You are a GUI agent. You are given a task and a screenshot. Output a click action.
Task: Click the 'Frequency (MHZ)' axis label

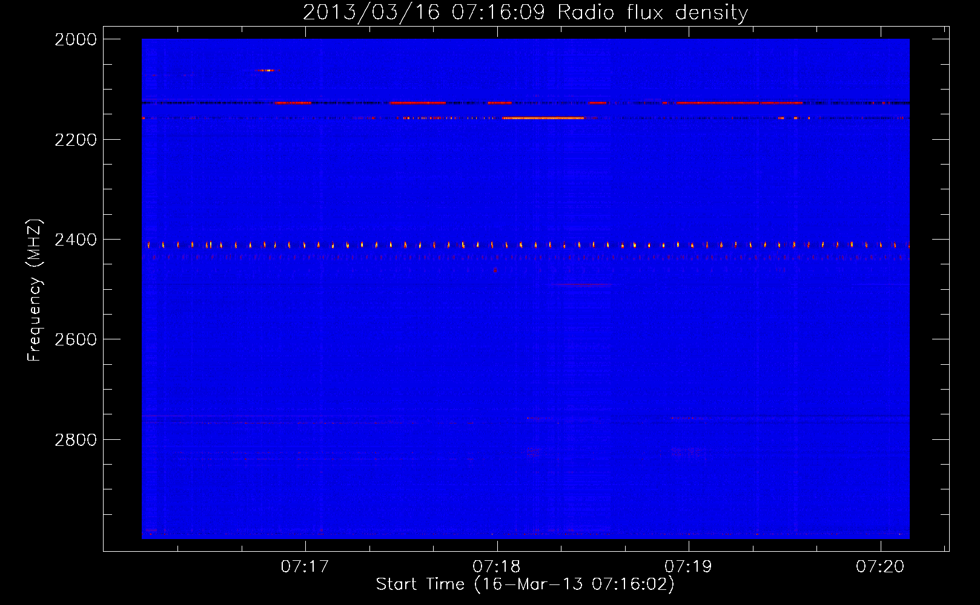35,290
